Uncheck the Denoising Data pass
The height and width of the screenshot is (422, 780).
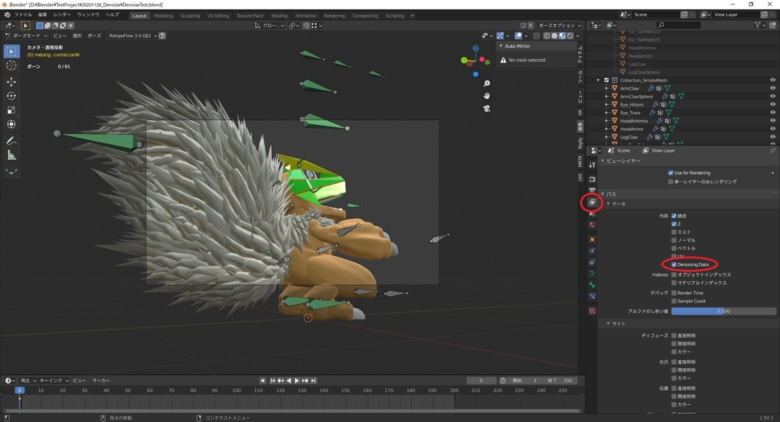[x=674, y=264]
